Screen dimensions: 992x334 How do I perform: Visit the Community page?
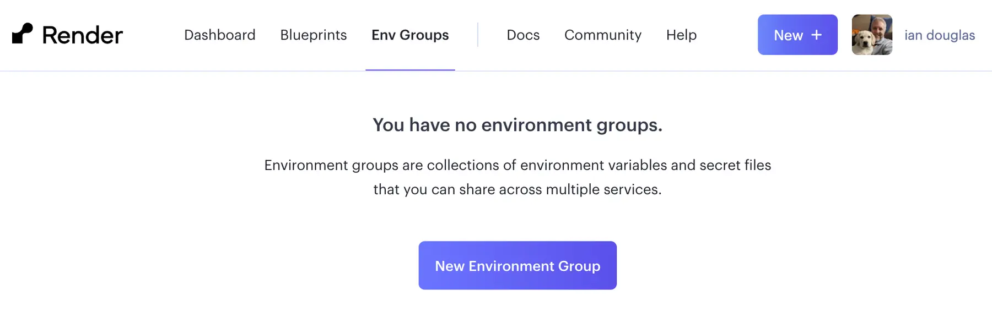(603, 35)
